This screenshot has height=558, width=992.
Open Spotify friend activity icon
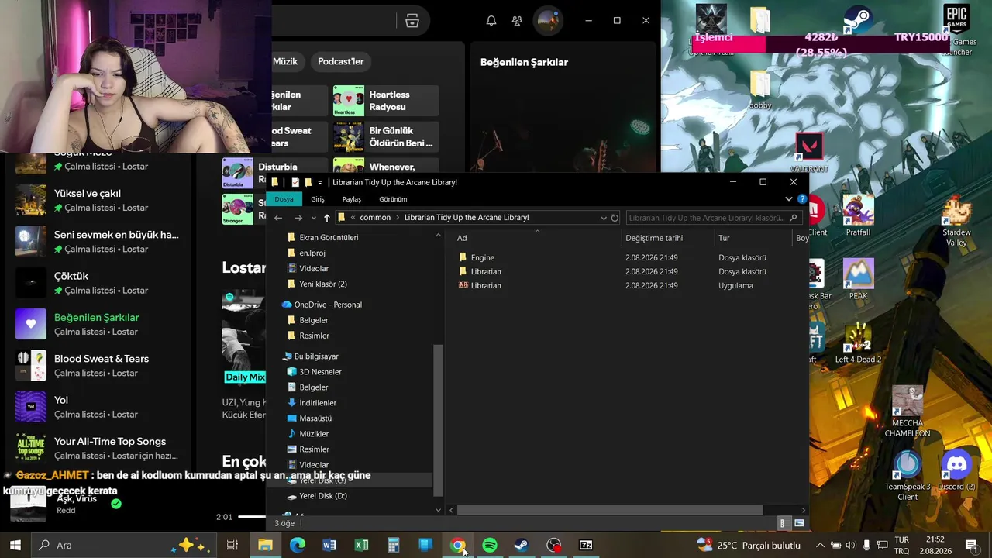tap(517, 21)
